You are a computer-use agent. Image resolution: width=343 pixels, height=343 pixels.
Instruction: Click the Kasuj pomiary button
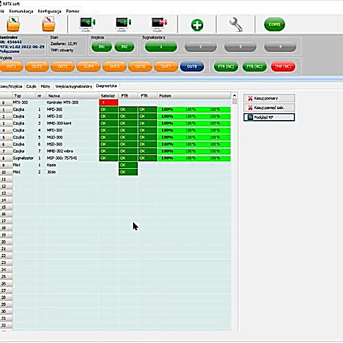[269, 98]
